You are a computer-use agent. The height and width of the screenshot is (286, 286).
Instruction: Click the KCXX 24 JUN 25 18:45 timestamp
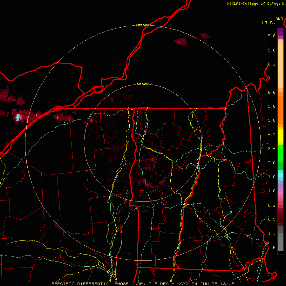coord(206,284)
